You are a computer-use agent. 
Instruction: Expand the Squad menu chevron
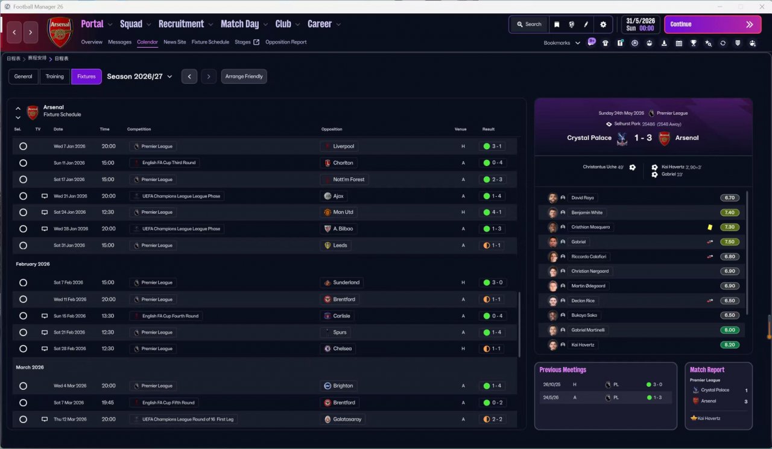point(148,25)
